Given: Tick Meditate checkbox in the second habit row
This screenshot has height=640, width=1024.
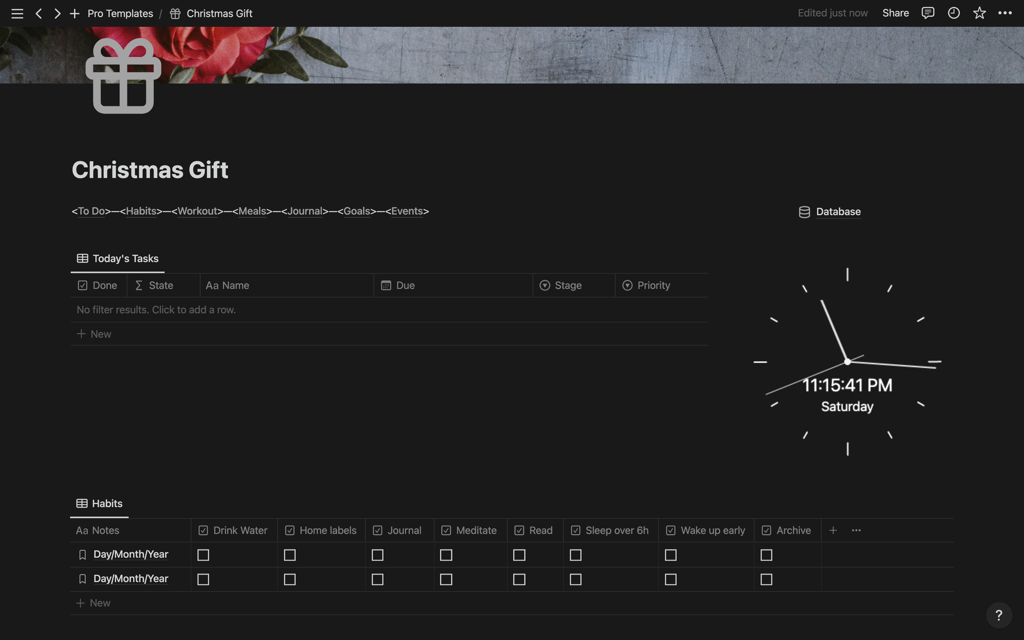Looking at the screenshot, I should click(x=446, y=579).
